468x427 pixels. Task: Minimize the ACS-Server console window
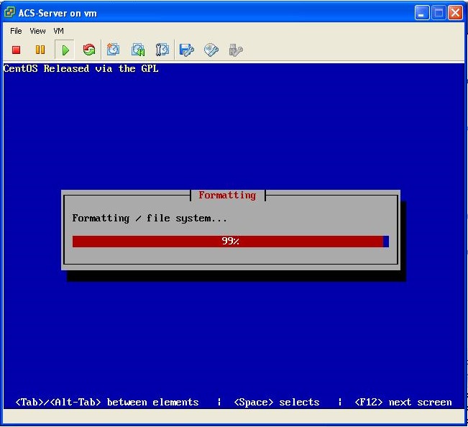422,13
